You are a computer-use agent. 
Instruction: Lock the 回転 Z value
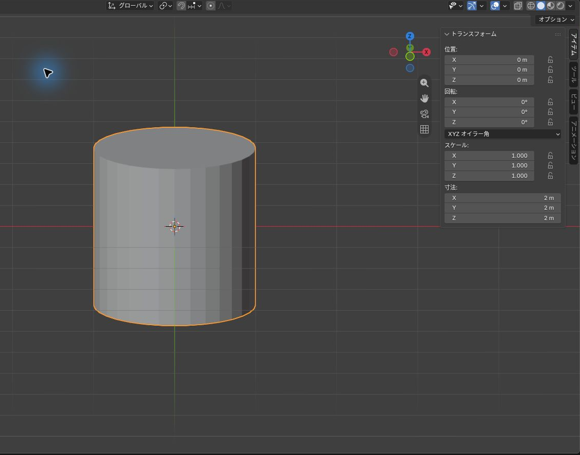pos(551,122)
